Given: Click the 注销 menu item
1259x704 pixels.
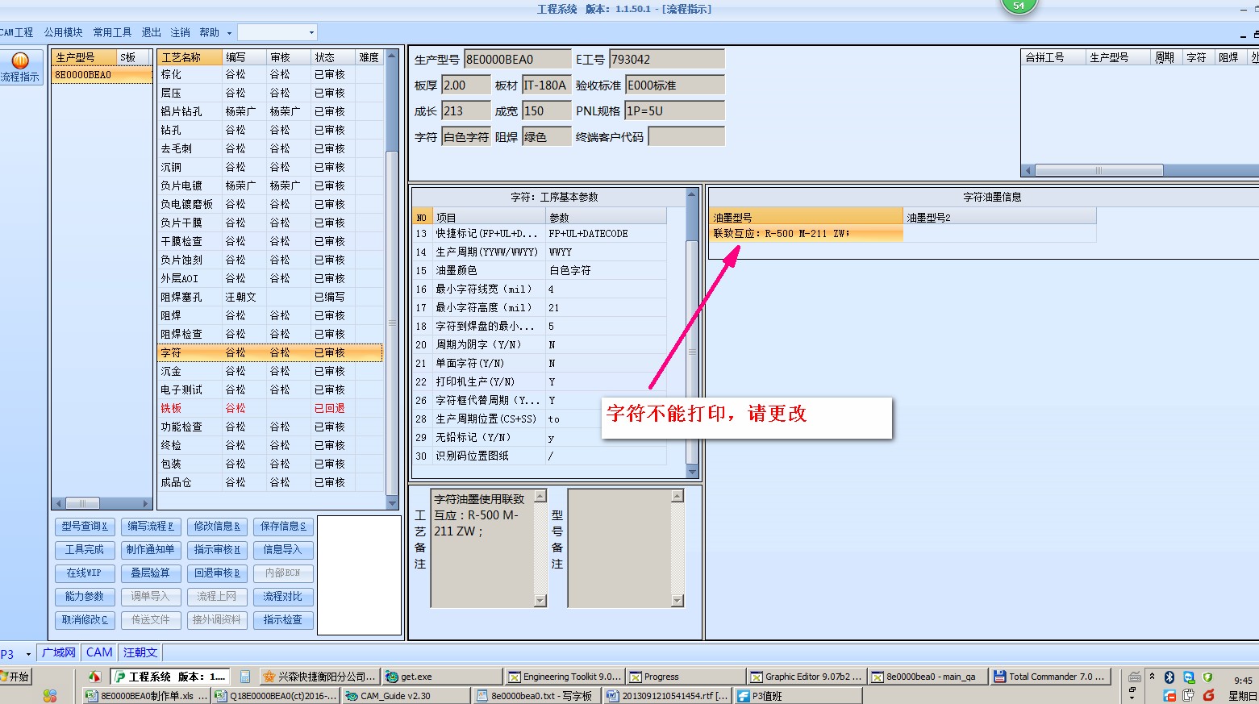Looking at the screenshot, I should coord(180,32).
